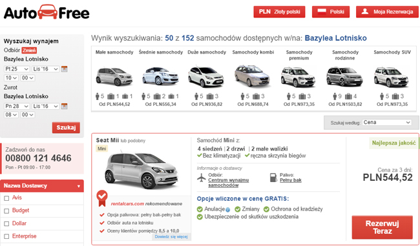Screen dimensions: 420x246
Task: Open return day dropdown Pn 28
Action: tap(17, 107)
